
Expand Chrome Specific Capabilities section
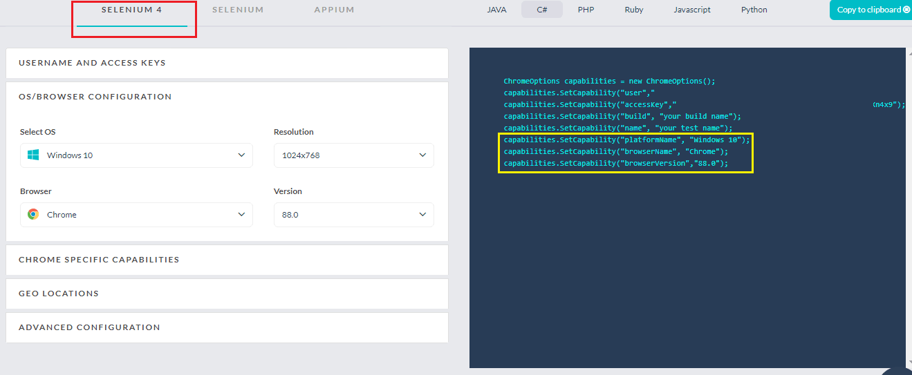click(227, 260)
